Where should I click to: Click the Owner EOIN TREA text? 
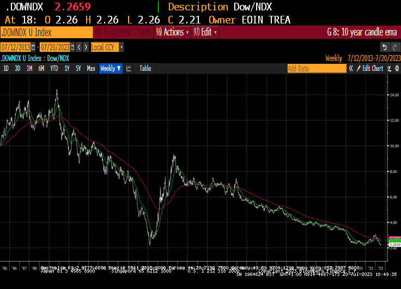tap(250, 20)
